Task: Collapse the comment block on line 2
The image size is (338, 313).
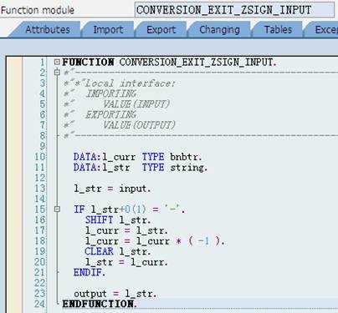Action: (57, 73)
